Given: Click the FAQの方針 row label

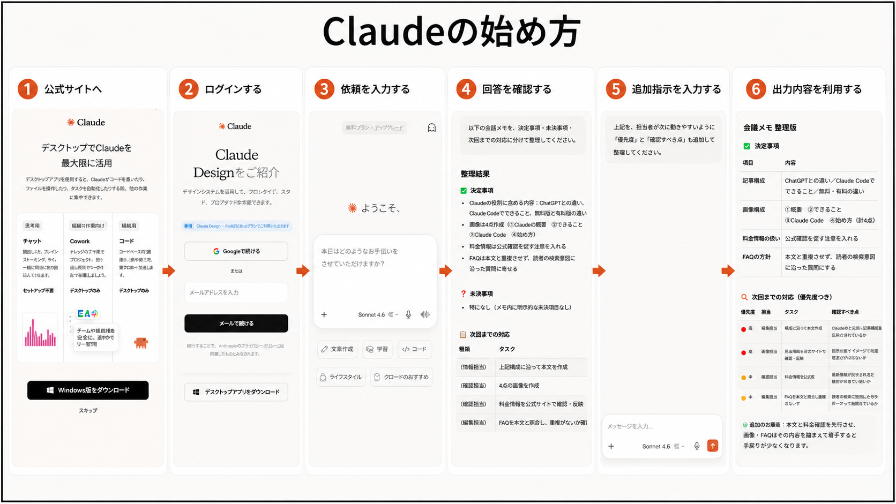Looking at the screenshot, I should [756, 257].
